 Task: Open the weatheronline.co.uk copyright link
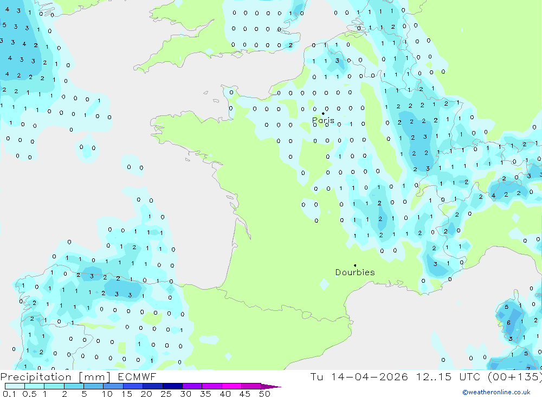[496, 392]
